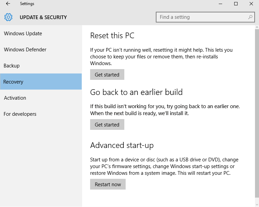
Task: Click the search magnifier icon
Action: 250,17
